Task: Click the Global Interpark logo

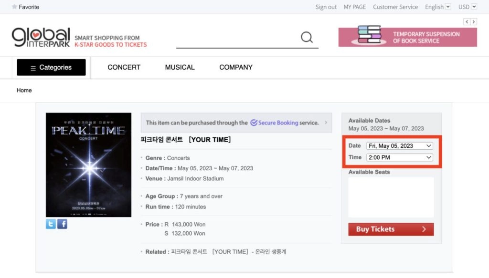Action: tap(41, 37)
